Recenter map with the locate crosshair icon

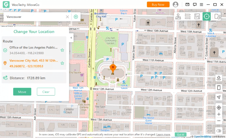219,108
